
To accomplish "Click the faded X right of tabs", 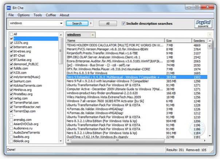I will tap(209, 35).
